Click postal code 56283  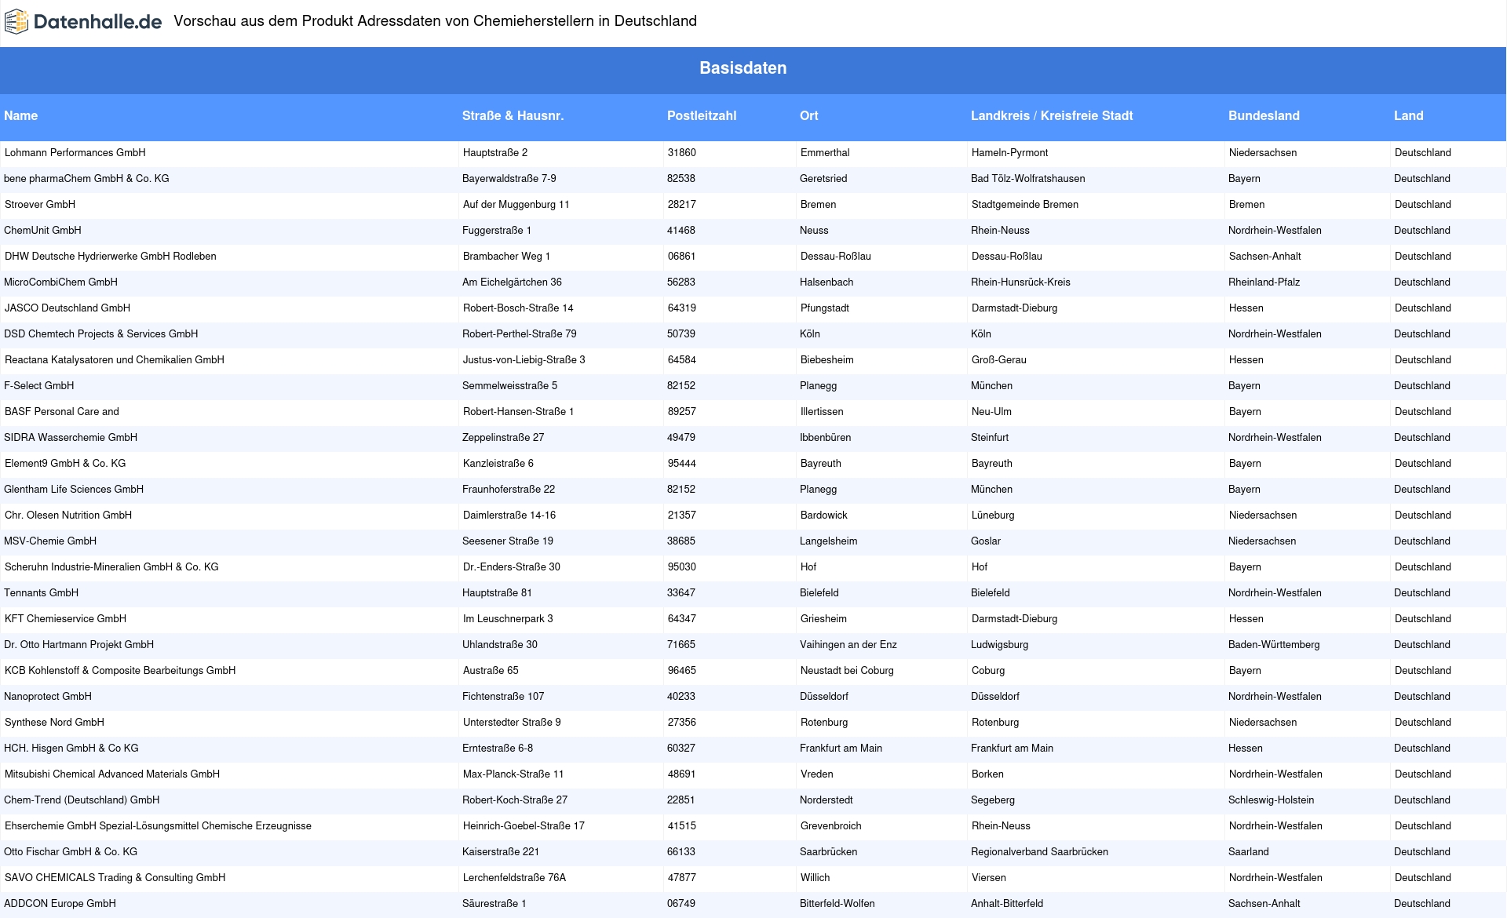[x=681, y=282]
